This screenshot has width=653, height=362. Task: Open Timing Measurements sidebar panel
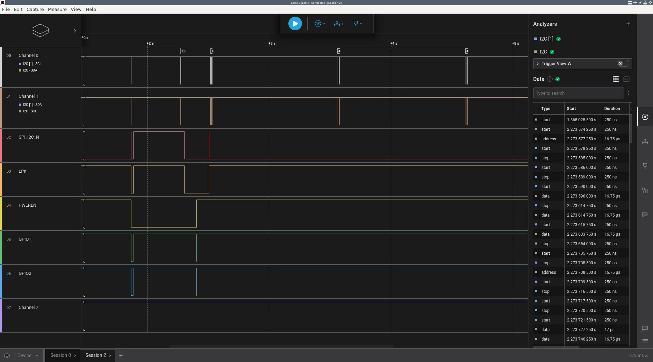[x=645, y=141]
